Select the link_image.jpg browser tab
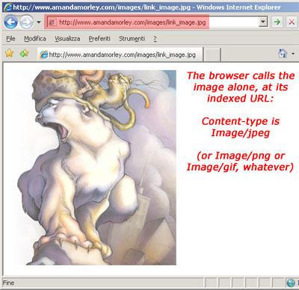299x290 pixels. point(120,55)
